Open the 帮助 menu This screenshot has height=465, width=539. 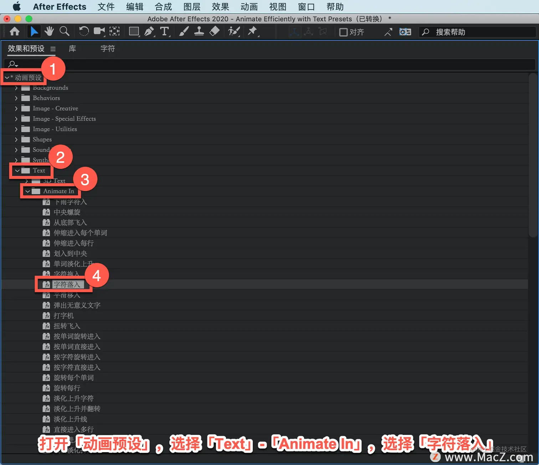pos(335,7)
